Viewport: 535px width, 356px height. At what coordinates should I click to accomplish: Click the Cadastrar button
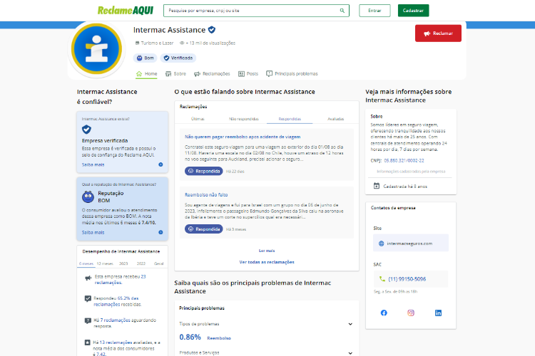click(x=413, y=11)
